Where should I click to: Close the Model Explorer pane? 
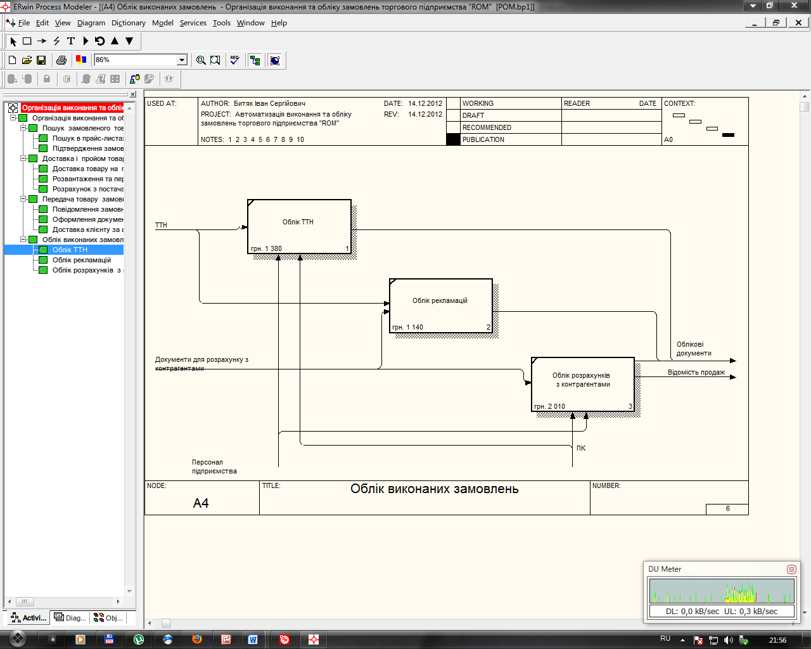132,94
